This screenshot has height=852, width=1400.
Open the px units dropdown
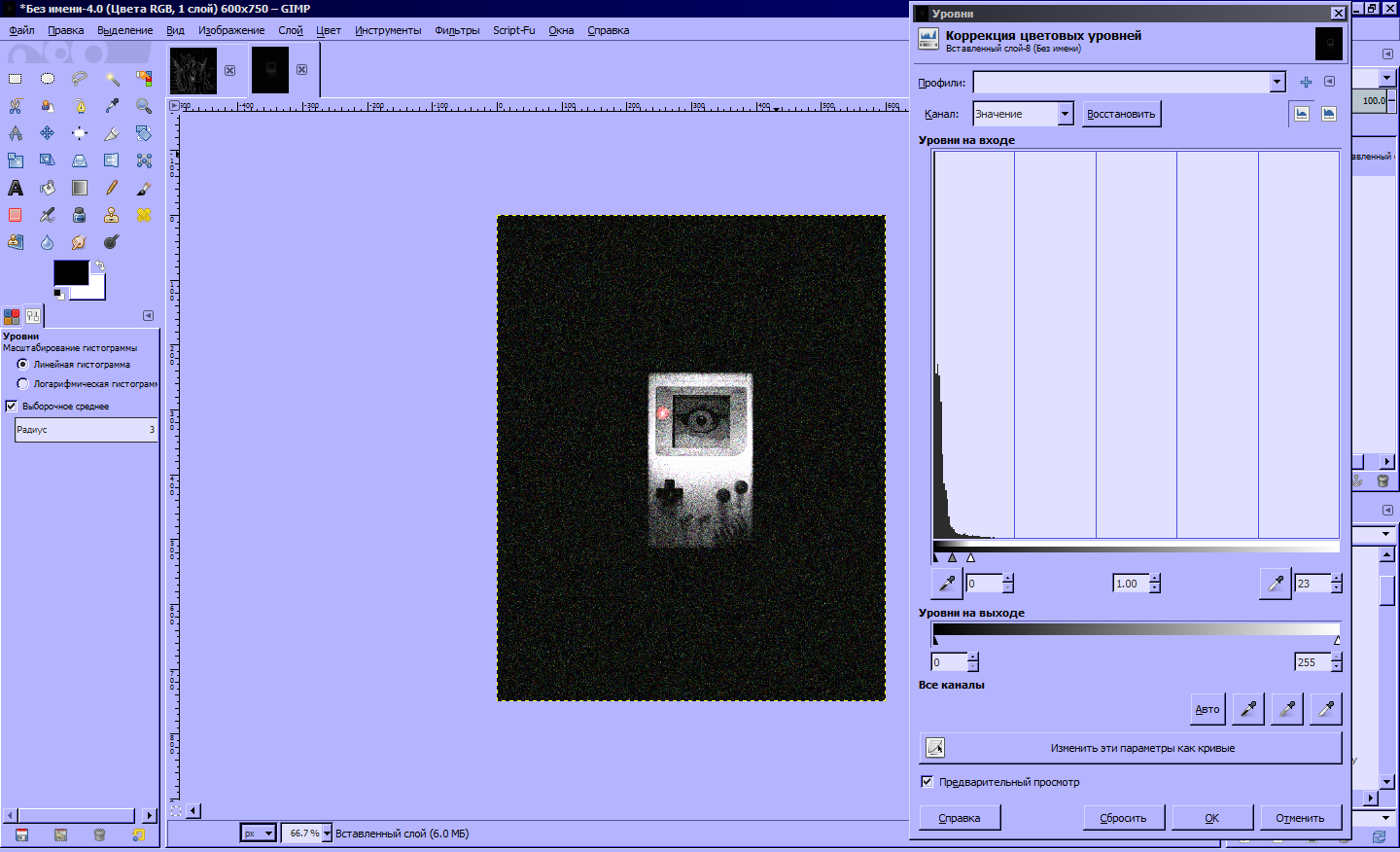259,833
